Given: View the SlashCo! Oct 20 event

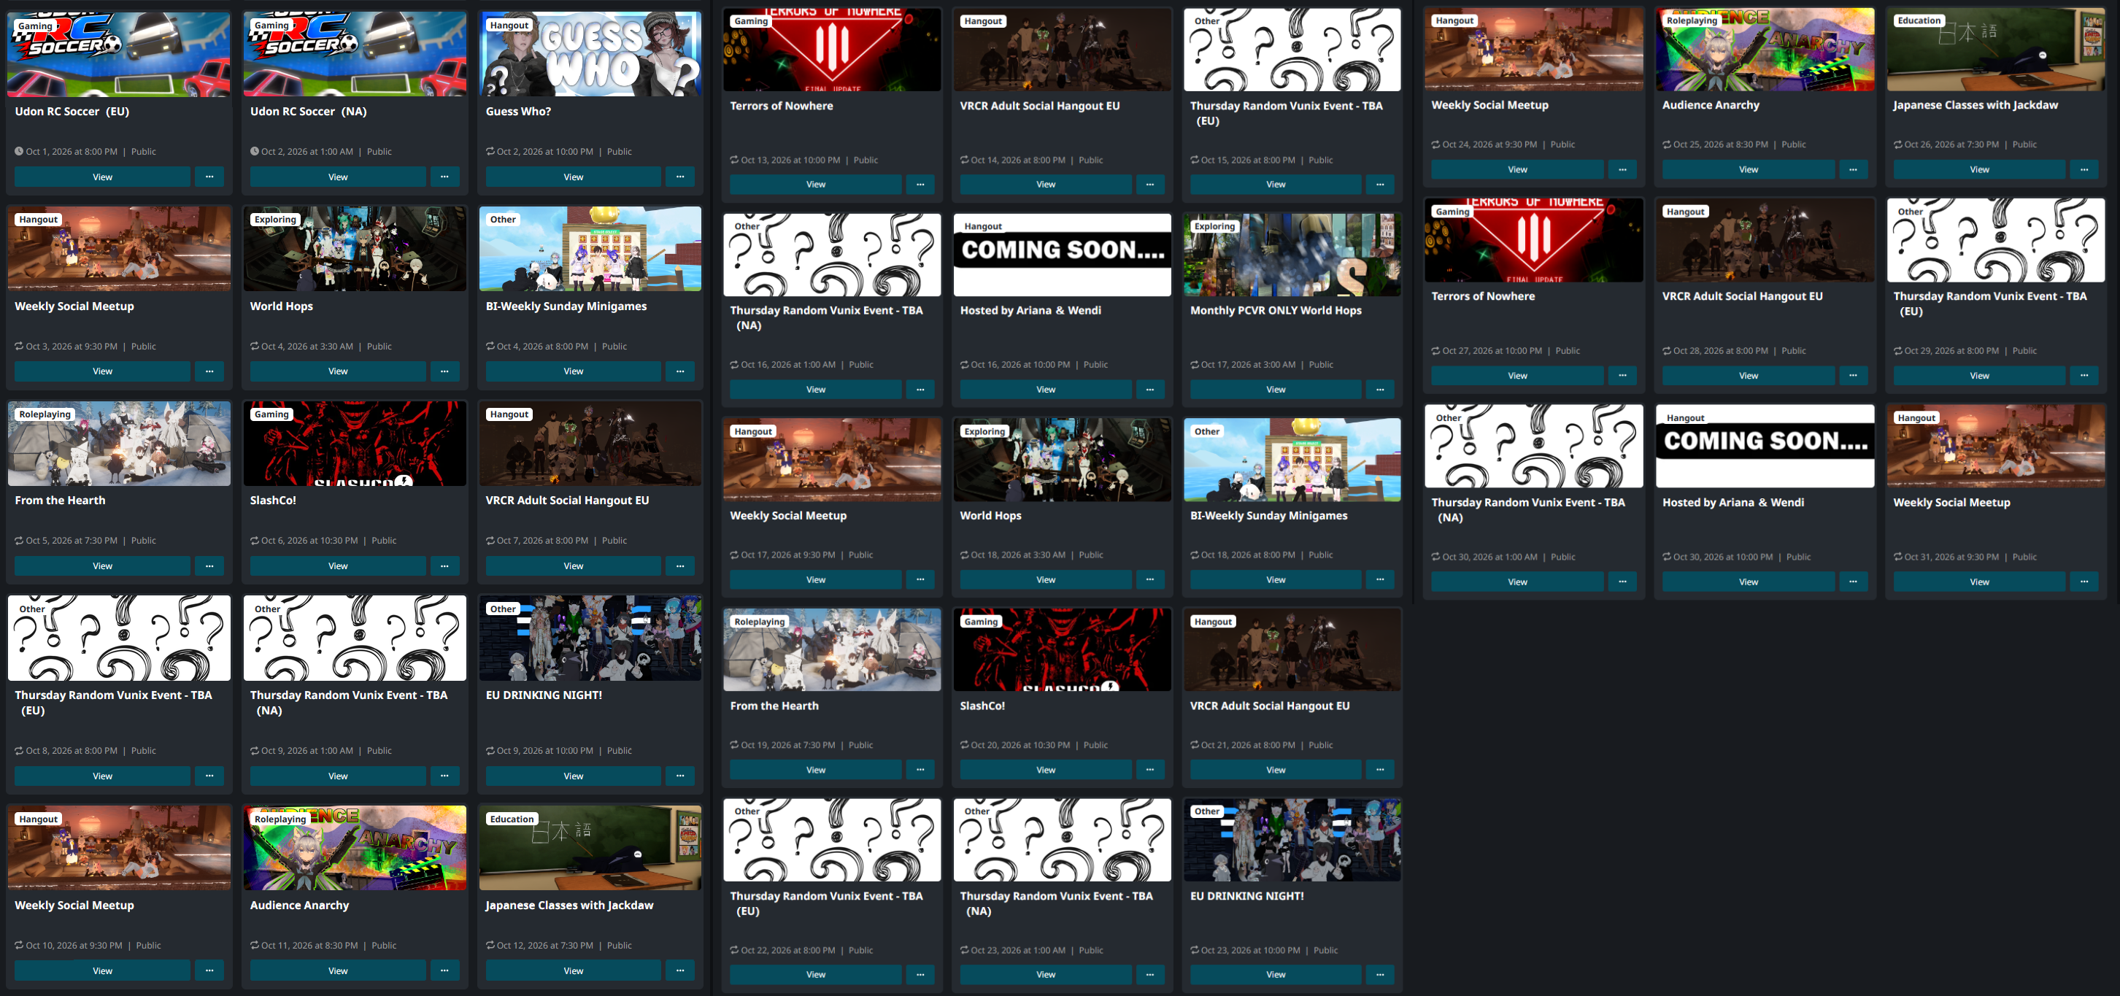Looking at the screenshot, I should click(1046, 770).
